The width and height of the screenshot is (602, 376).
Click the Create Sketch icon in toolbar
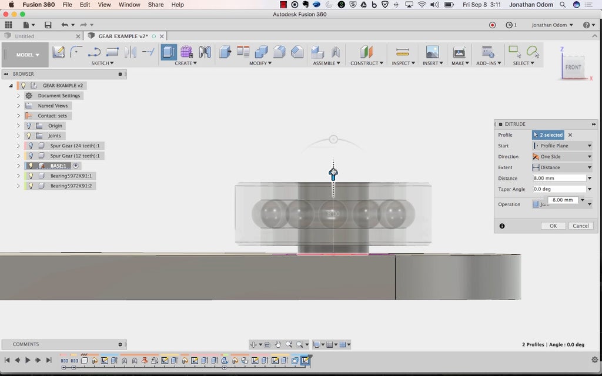point(58,52)
